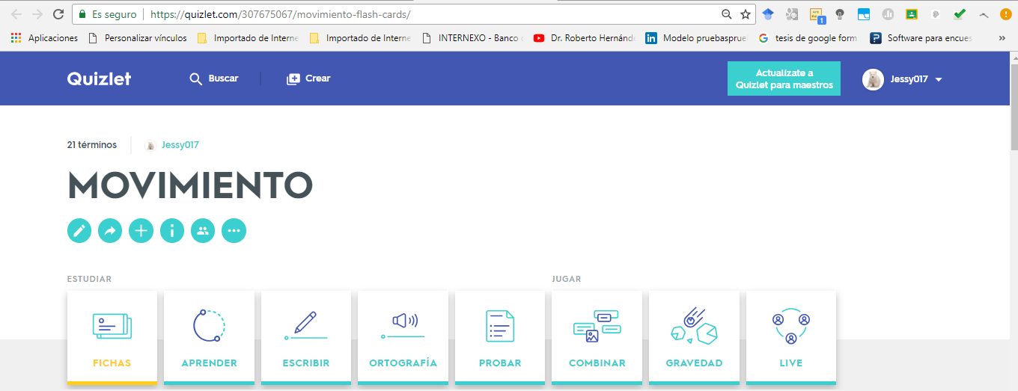Open the Live game
Viewport: 1018px width, 391px height.
coord(791,338)
